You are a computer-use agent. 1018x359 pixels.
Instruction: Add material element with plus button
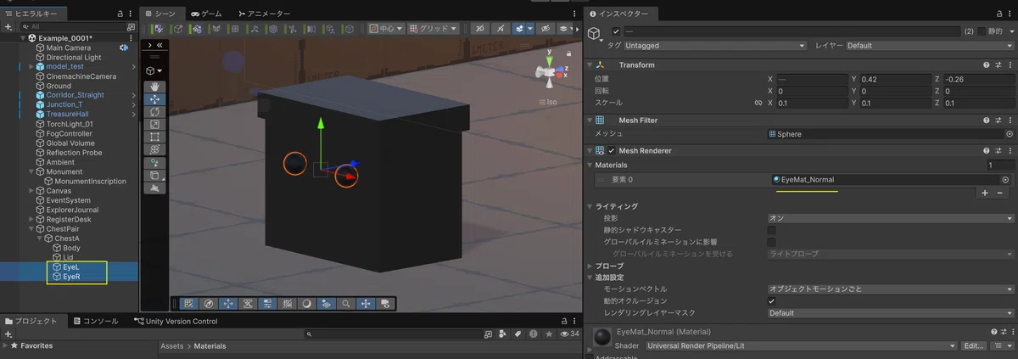[x=985, y=194]
